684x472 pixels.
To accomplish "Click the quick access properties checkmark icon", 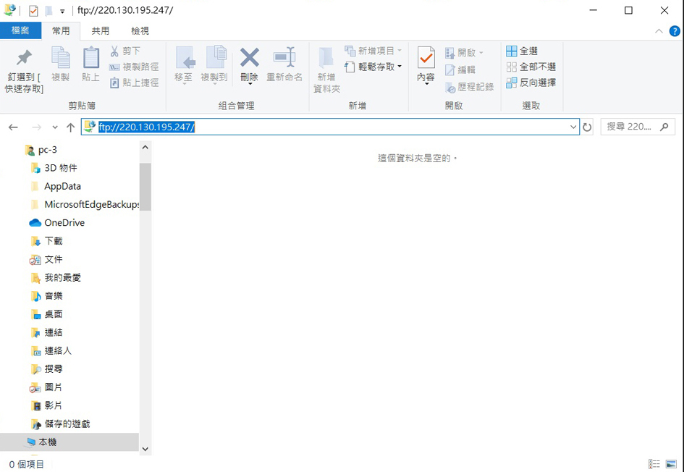I will tap(33, 10).
